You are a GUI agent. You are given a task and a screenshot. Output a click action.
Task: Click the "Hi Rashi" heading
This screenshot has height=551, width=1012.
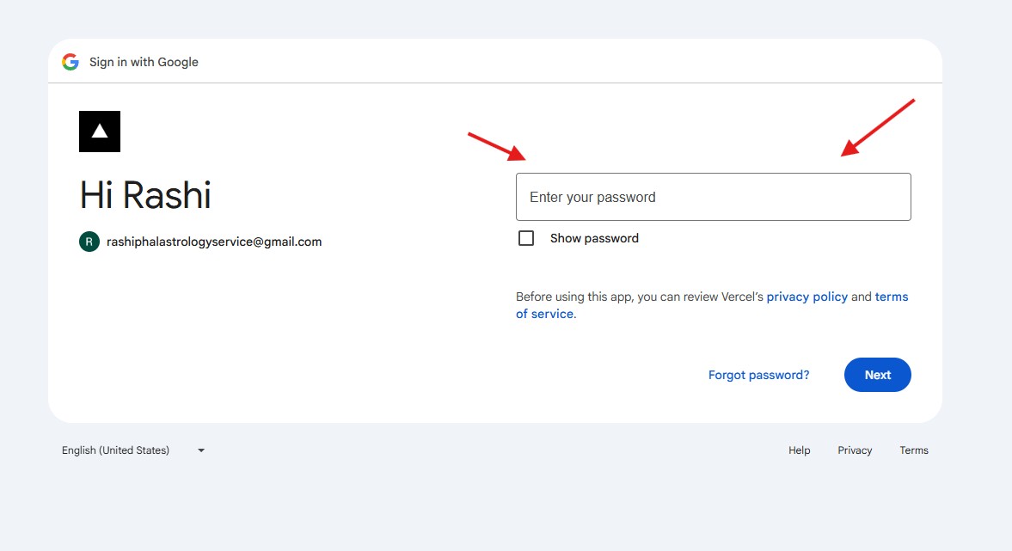pos(145,195)
